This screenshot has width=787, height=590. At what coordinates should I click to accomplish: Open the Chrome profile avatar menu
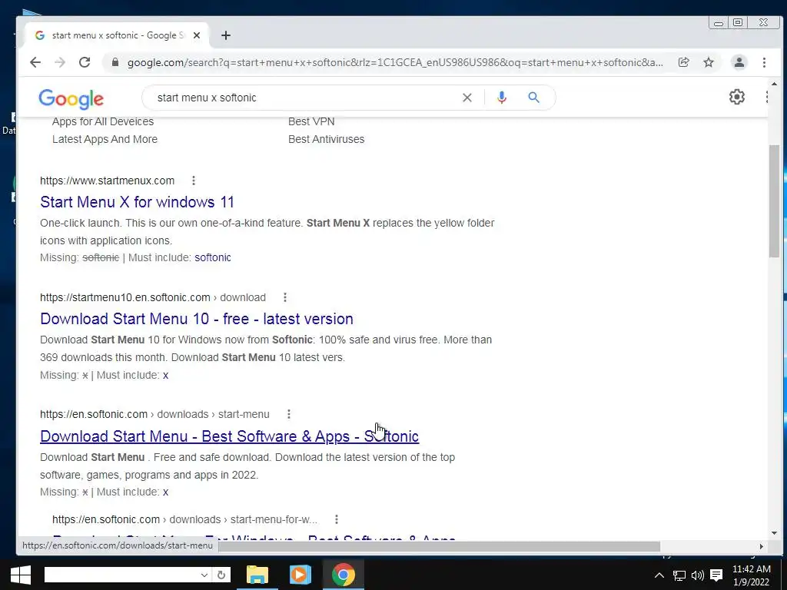tap(739, 62)
